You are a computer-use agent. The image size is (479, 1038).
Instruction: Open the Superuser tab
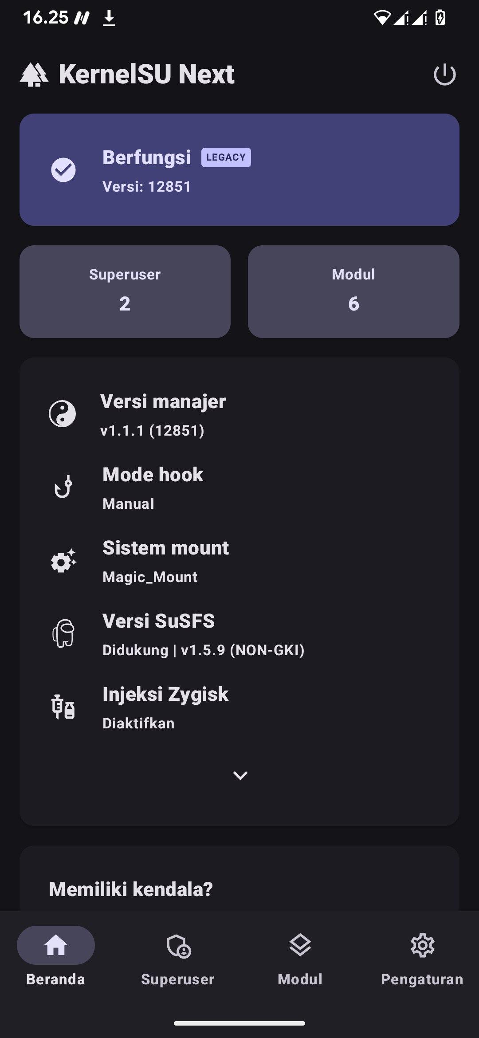click(178, 955)
